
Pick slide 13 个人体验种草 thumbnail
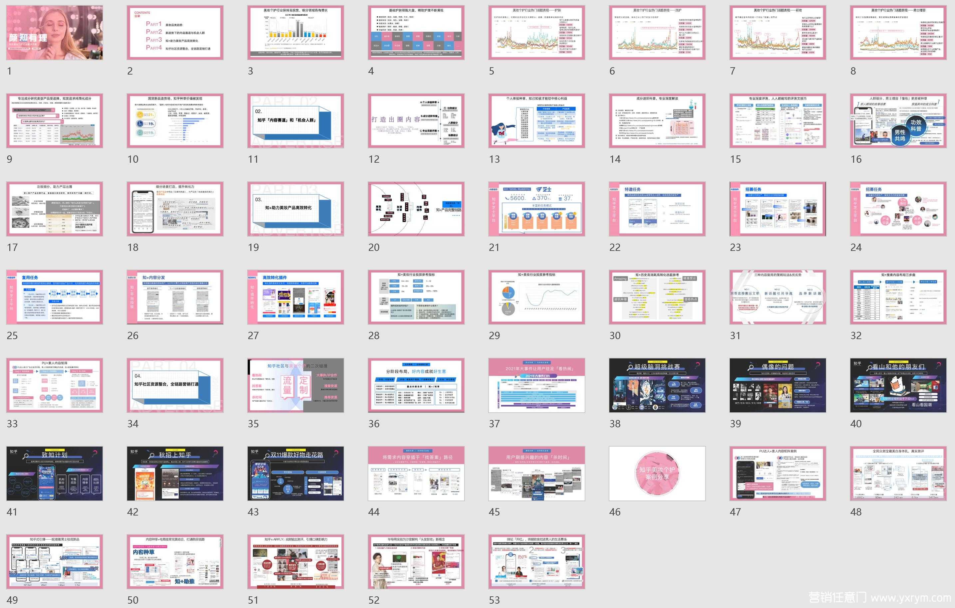tap(536, 121)
